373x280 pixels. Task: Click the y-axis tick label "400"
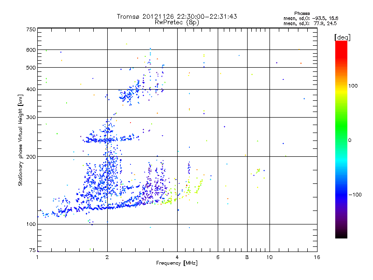pyautogui.click(x=31, y=90)
